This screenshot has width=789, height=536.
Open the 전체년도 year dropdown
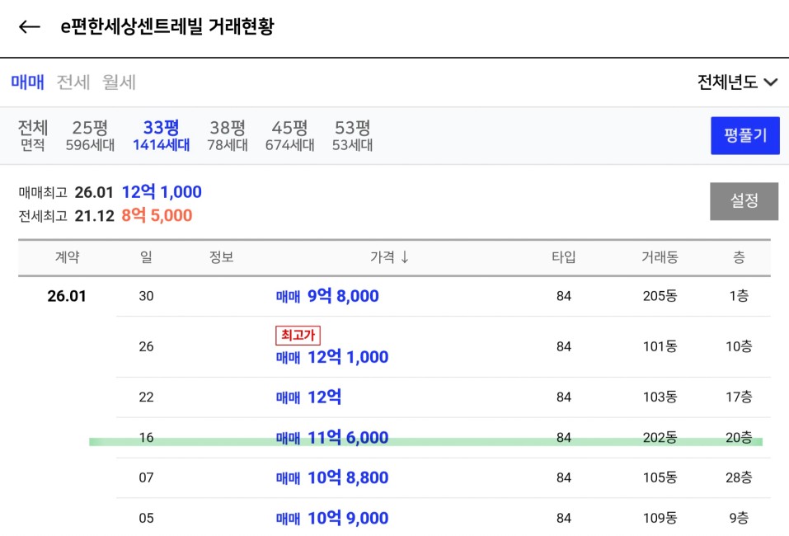pyautogui.click(x=737, y=82)
